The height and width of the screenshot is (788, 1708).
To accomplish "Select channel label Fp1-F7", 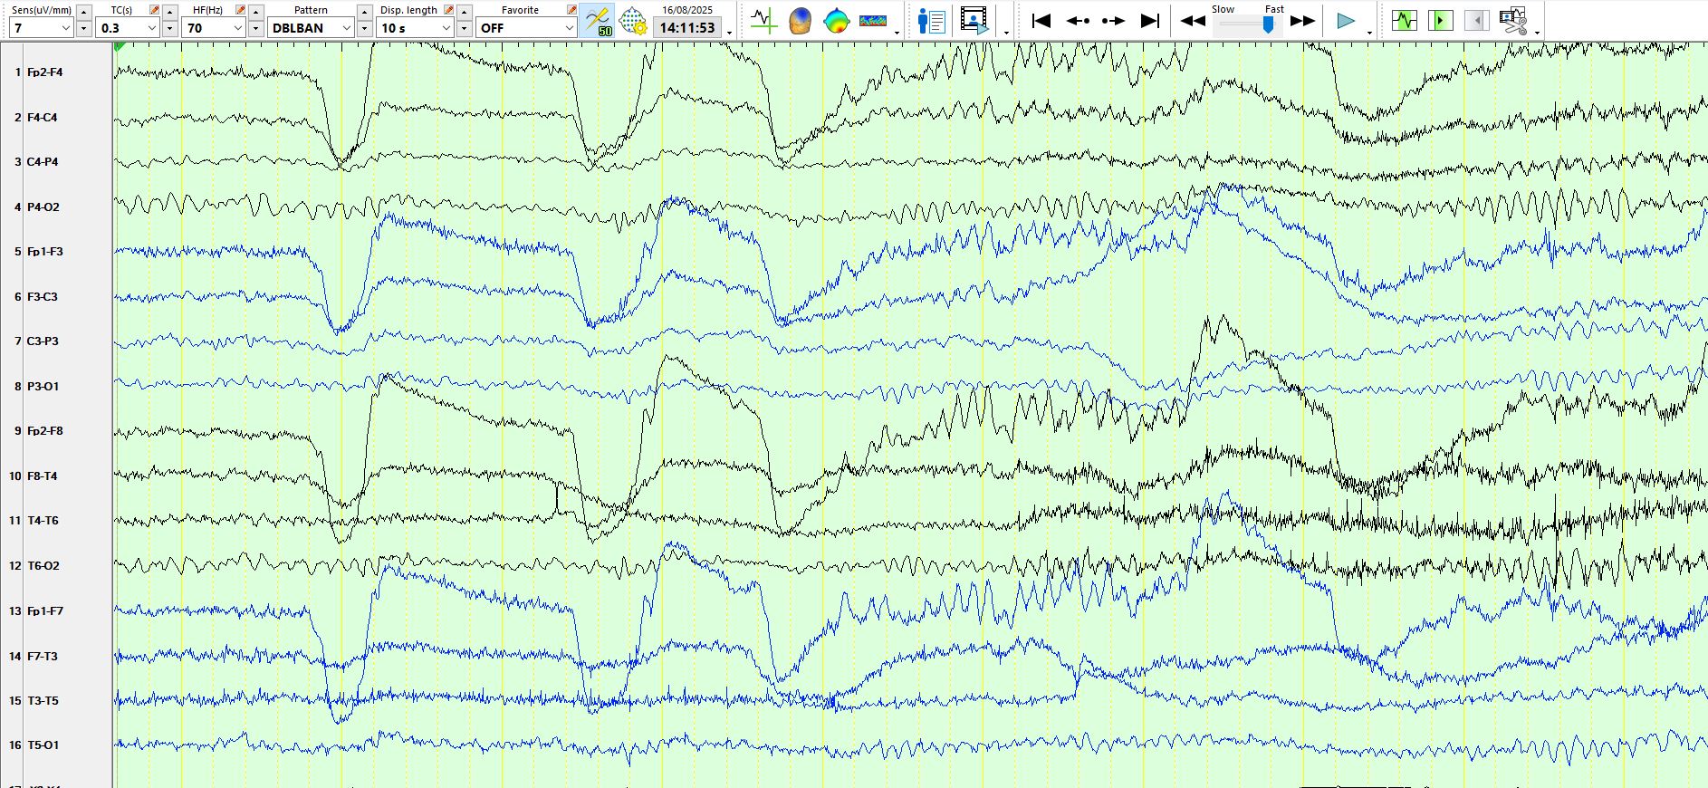I will pyautogui.click(x=45, y=611).
